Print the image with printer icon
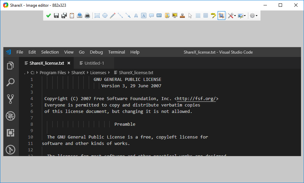 click(87, 16)
